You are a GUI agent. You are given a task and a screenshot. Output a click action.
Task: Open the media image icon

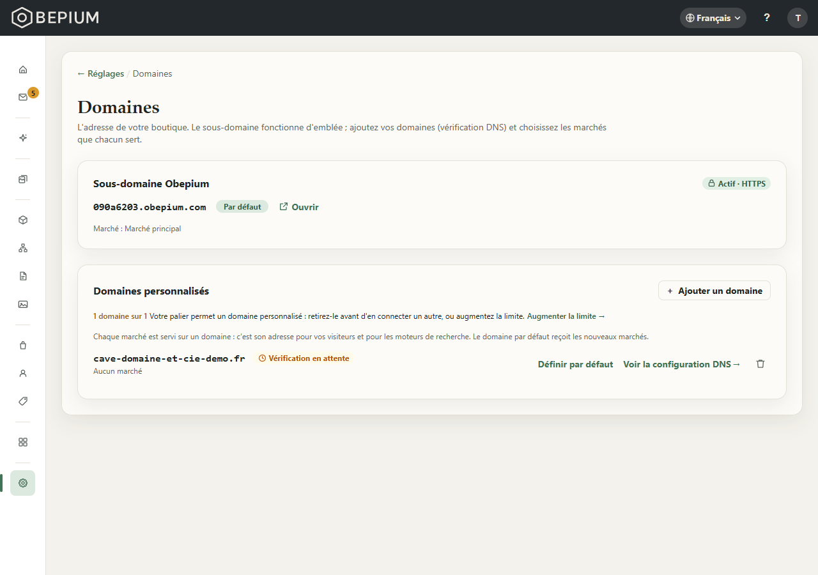click(23, 304)
